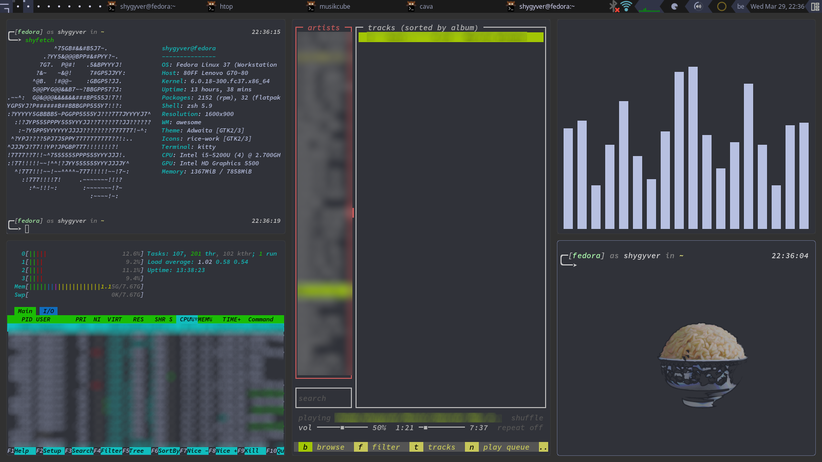The height and width of the screenshot is (462, 822).
Task: Sort htop by SHR column
Action: tap(160, 319)
